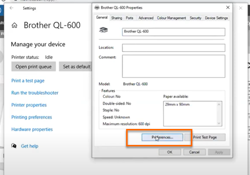
Task: Switch to Device Settings tab
Action: coord(216,18)
